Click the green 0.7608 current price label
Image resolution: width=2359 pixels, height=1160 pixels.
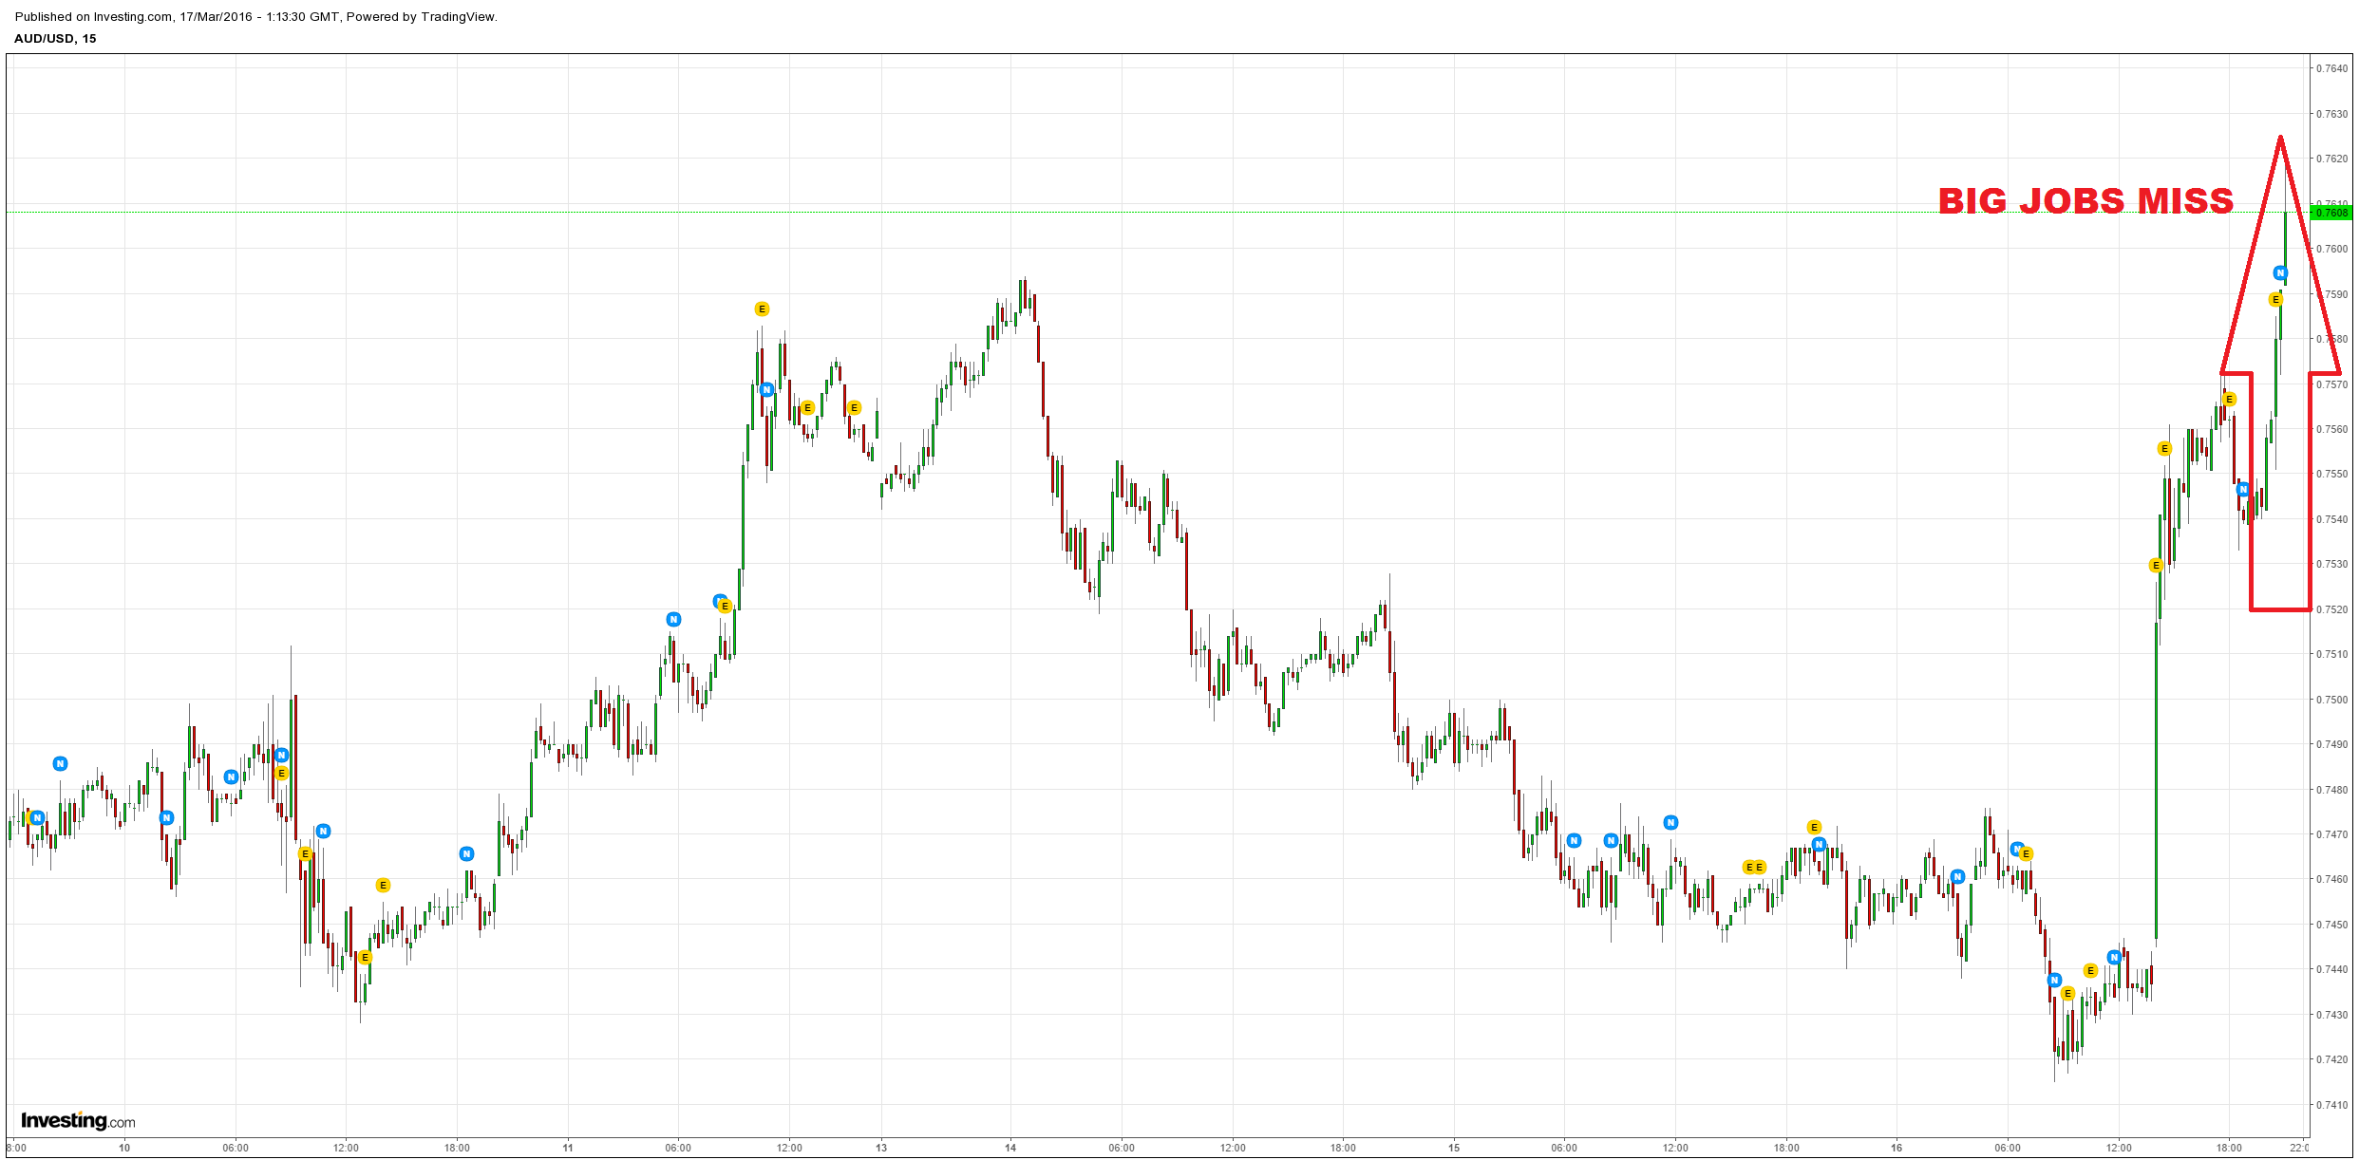[2331, 213]
